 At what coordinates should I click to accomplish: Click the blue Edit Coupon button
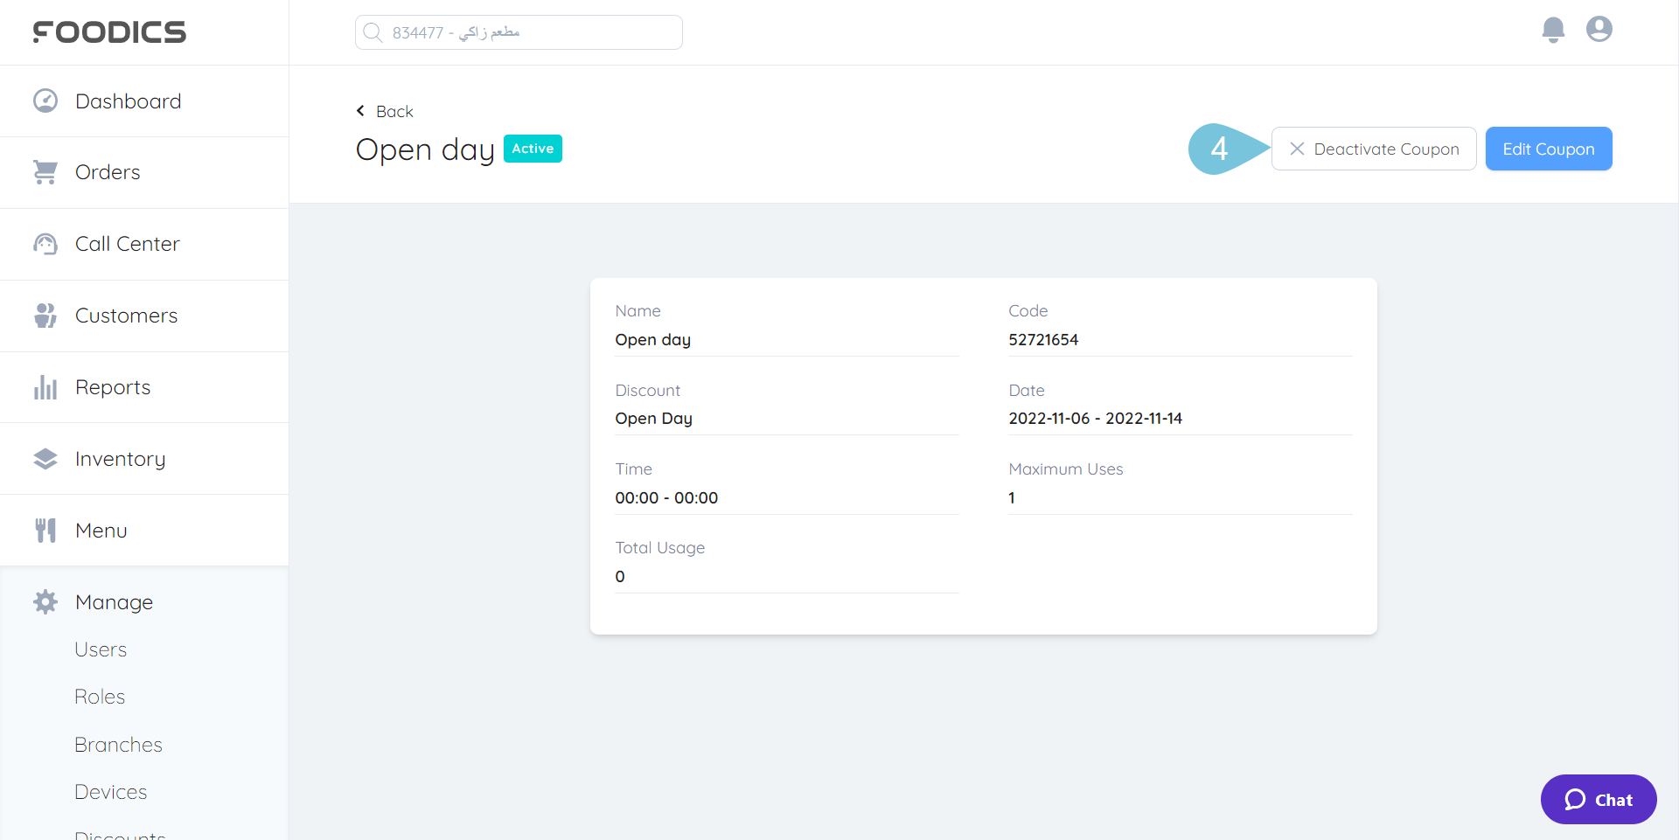(x=1548, y=149)
